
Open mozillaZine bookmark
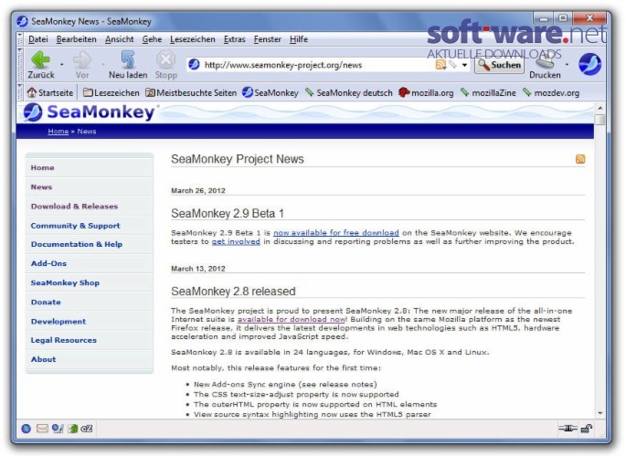pyautogui.click(x=488, y=92)
